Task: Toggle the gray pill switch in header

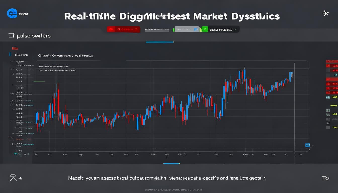Action: 187,29
